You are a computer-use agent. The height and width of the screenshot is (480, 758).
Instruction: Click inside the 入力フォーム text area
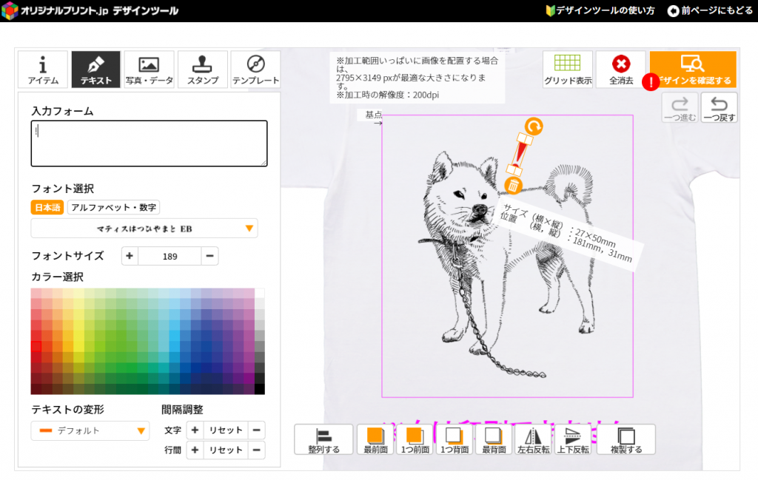tap(149, 143)
